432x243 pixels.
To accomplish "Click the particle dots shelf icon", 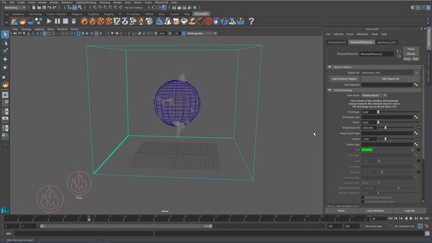I will [38, 21].
